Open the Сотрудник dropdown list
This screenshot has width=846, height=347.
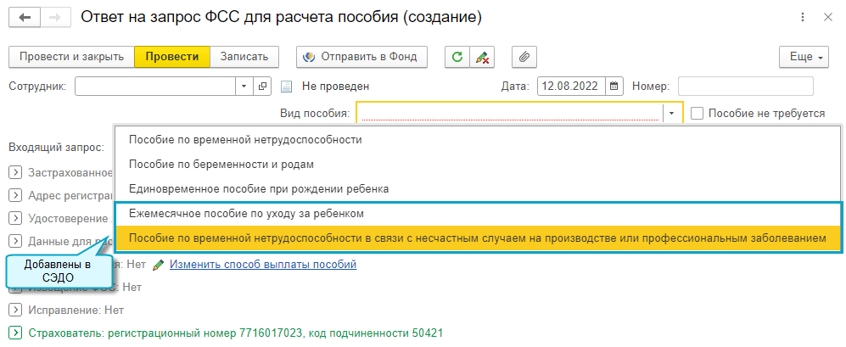(x=244, y=86)
